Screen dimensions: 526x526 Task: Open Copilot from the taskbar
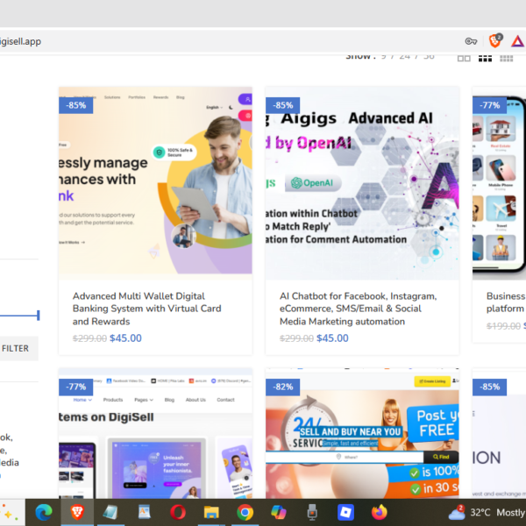279,513
